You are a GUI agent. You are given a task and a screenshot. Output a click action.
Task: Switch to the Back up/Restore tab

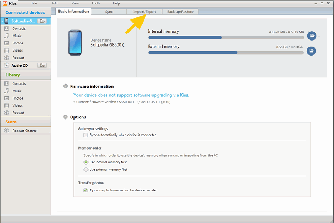(x=180, y=12)
